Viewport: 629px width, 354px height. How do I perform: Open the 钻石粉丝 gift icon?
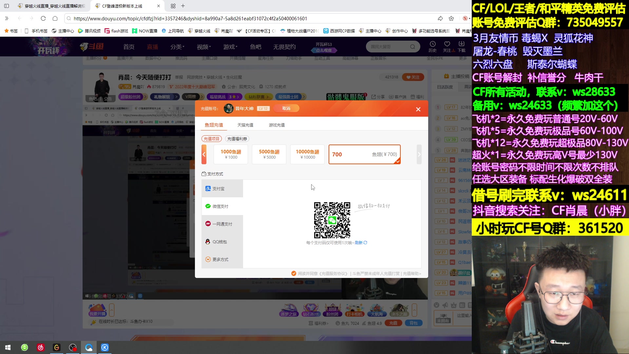[311, 310]
